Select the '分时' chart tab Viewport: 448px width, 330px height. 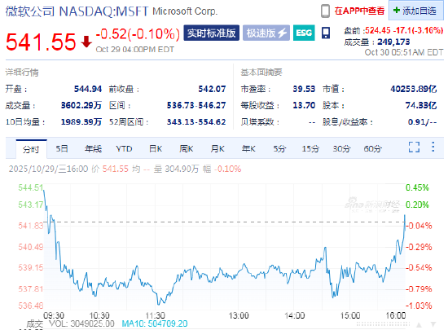point(31,149)
